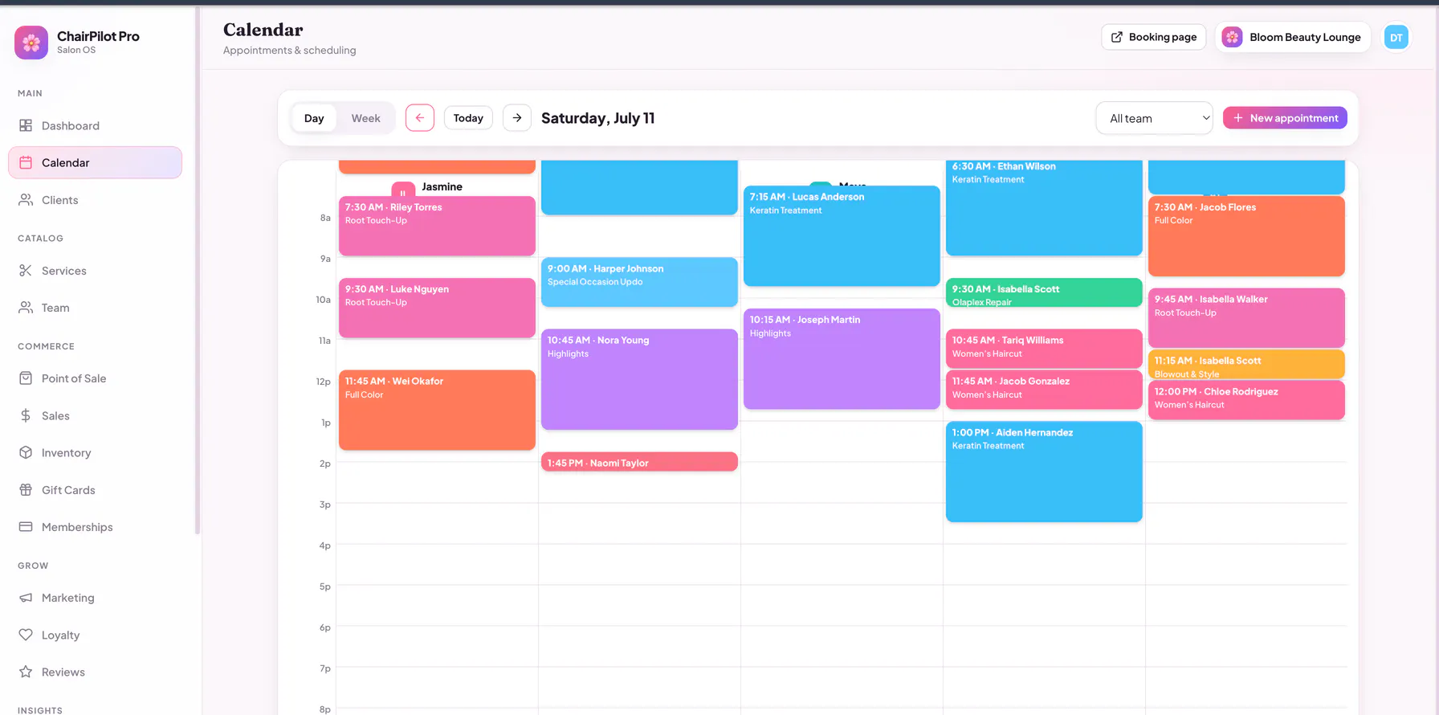Open the All team dropdown
The height and width of the screenshot is (715, 1439).
[1154, 118]
